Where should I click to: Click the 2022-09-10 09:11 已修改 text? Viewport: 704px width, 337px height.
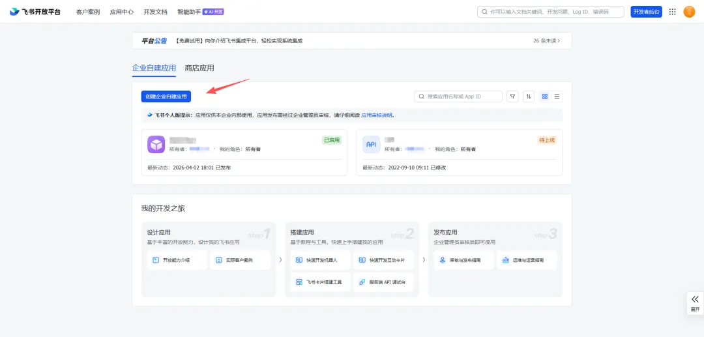pyautogui.click(x=417, y=168)
